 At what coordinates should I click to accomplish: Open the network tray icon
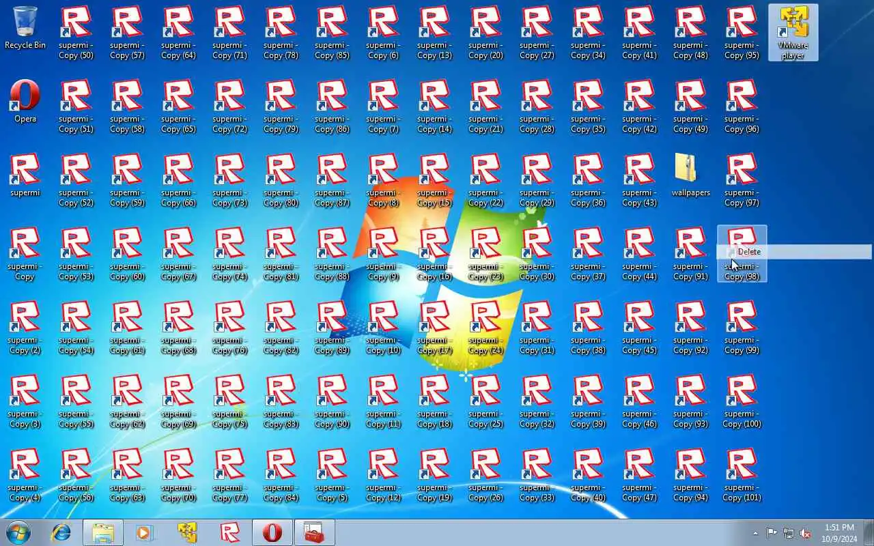[x=789, y=533]
